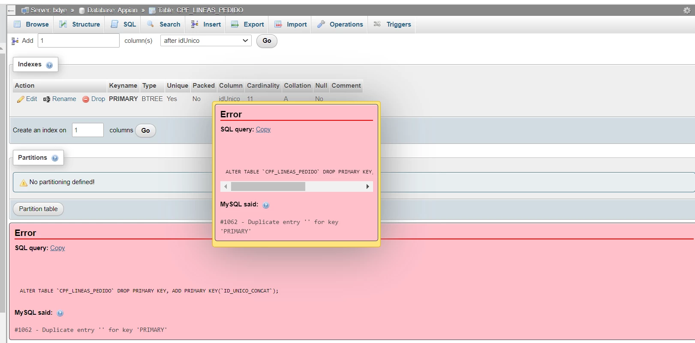The image size is (695, 343).
Task: Click the Structure tab icon
Action: (x=63, y=24)
